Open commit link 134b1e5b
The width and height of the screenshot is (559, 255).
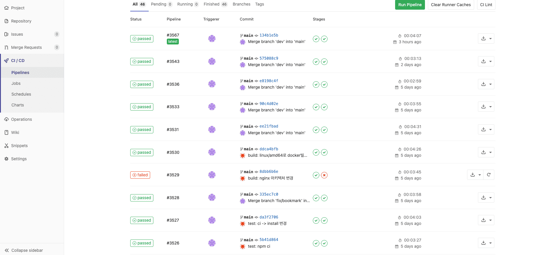tap(269, 35)
